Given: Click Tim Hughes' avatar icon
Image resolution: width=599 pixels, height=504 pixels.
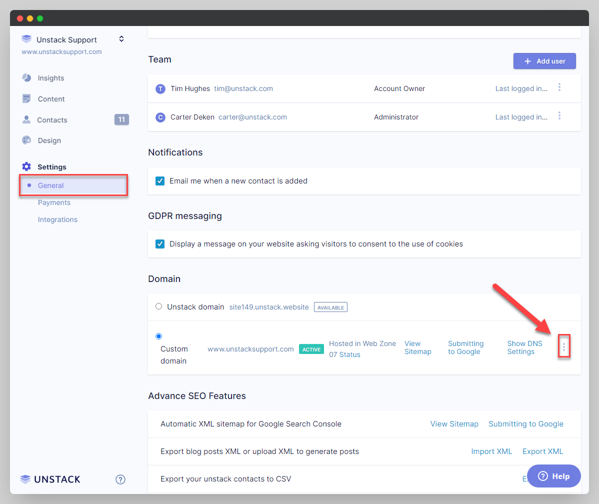Looking at the screenshot, I should [x=160, y=89].
